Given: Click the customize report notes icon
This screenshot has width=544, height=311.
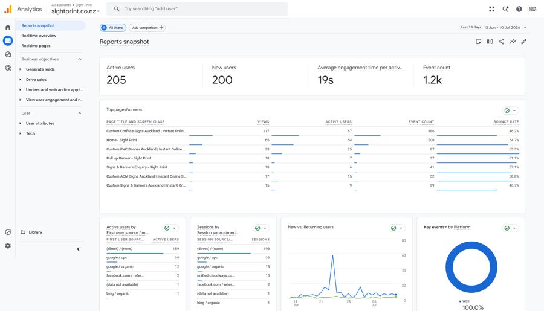Looking at the screenshot, I should pos(478,42).
